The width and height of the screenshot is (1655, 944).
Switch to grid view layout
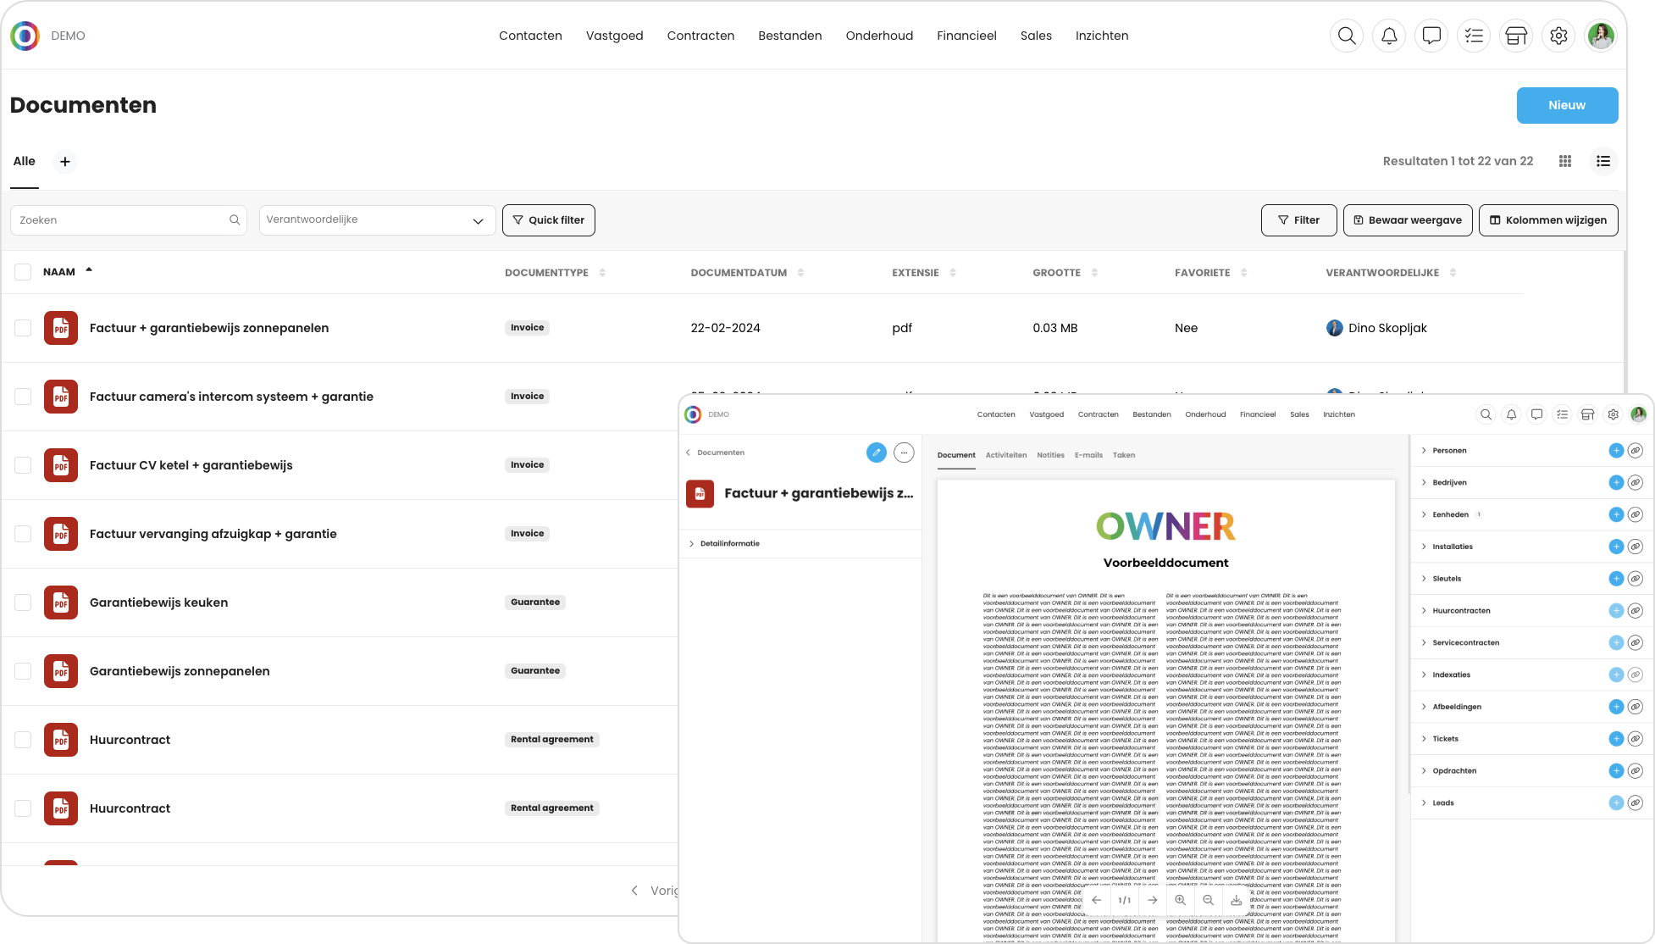tap(1565, 161)
